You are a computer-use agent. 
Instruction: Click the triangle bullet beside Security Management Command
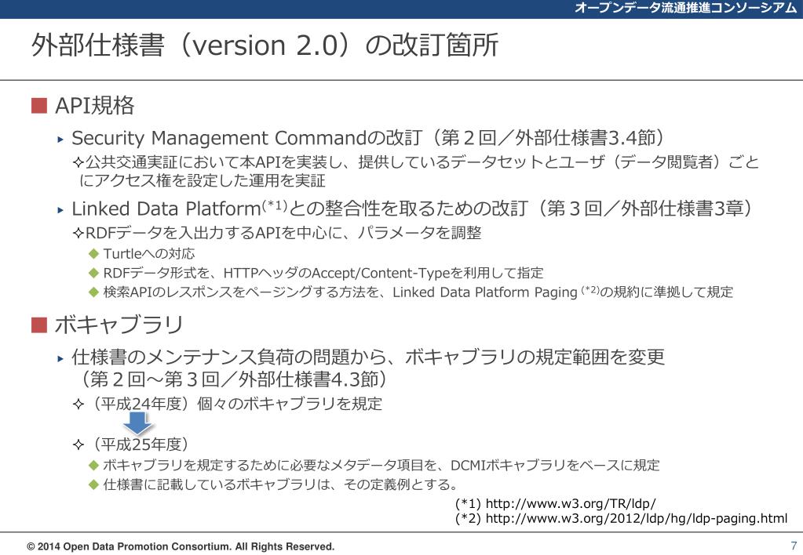[x=60, y=139]
